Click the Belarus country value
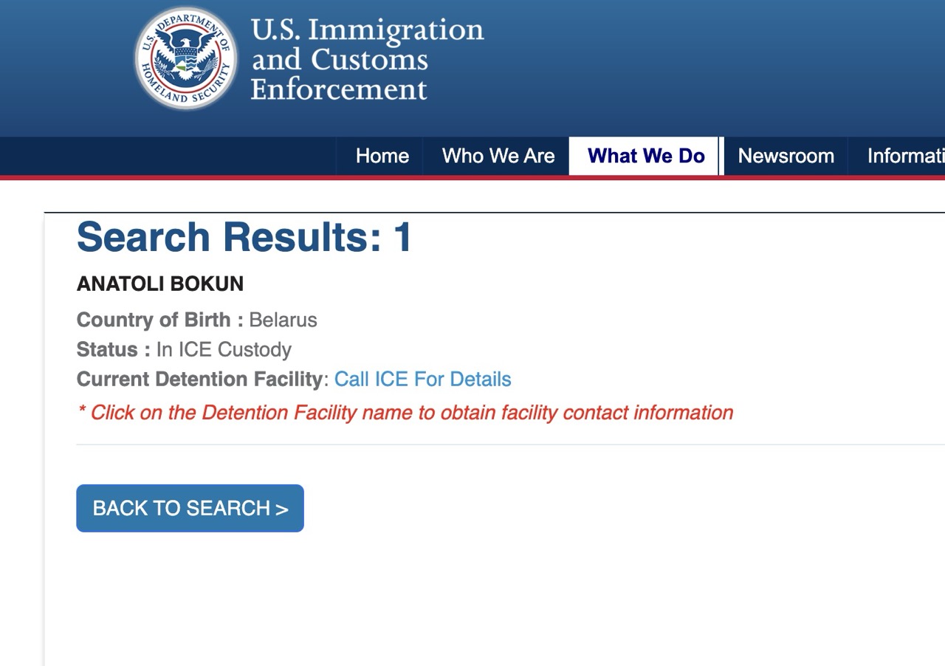 (283, 320)
